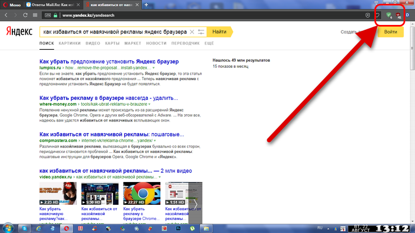This screenshot has height=233, width=415.
Task: Open advanced search settings sliders icon
Action: click(x=201, y=32)
